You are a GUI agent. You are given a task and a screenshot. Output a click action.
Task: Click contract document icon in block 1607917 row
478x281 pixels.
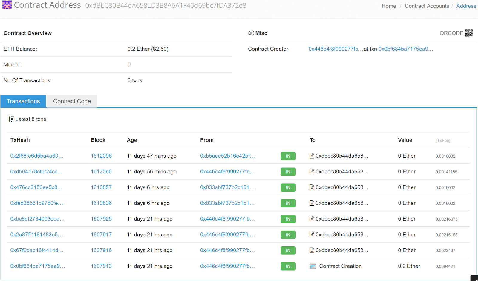click(312, 235)
